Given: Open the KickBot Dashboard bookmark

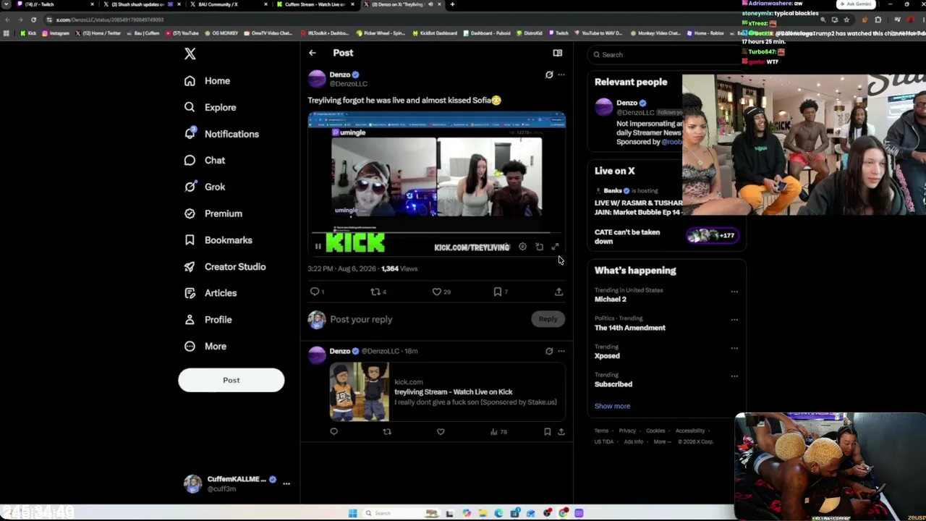Looking at the screenshot, I should point(435,33).
